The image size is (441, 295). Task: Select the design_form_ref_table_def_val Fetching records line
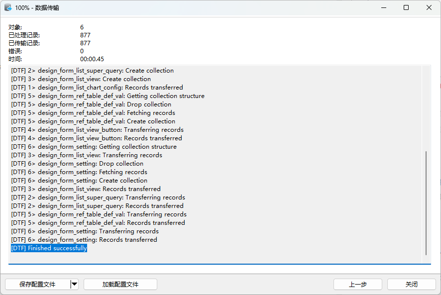coord(93,113)
